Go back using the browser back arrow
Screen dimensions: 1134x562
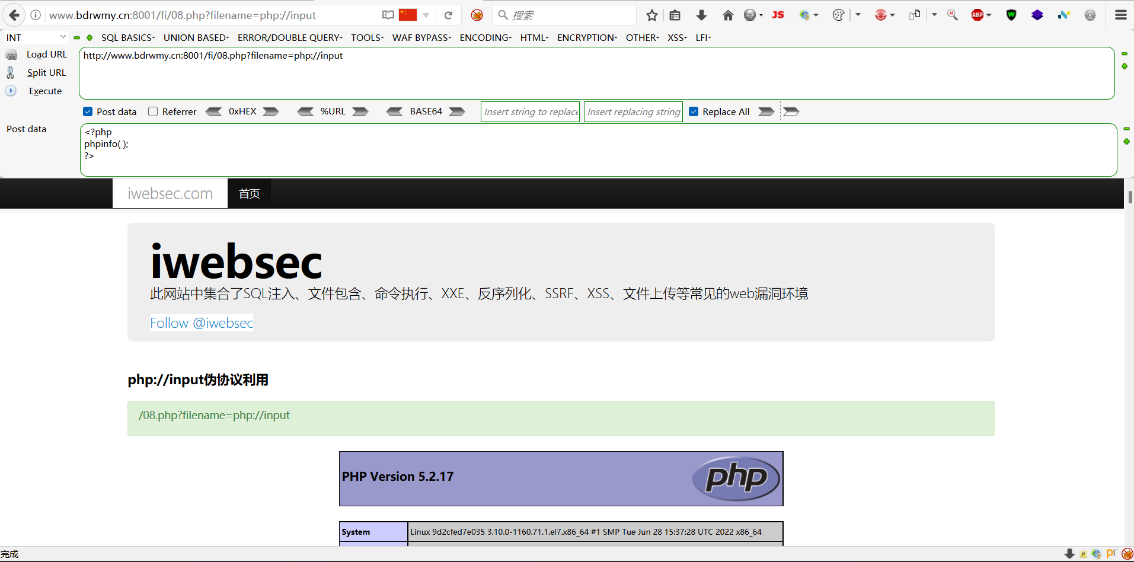[14, 15]
